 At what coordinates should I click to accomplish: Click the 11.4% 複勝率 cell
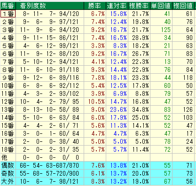point(139,149)
